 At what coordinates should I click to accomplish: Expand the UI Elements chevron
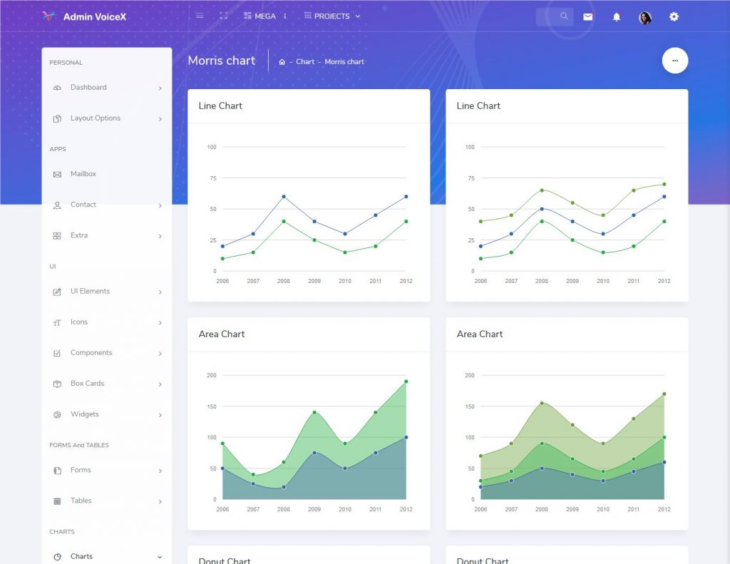(x=160, y=292)
